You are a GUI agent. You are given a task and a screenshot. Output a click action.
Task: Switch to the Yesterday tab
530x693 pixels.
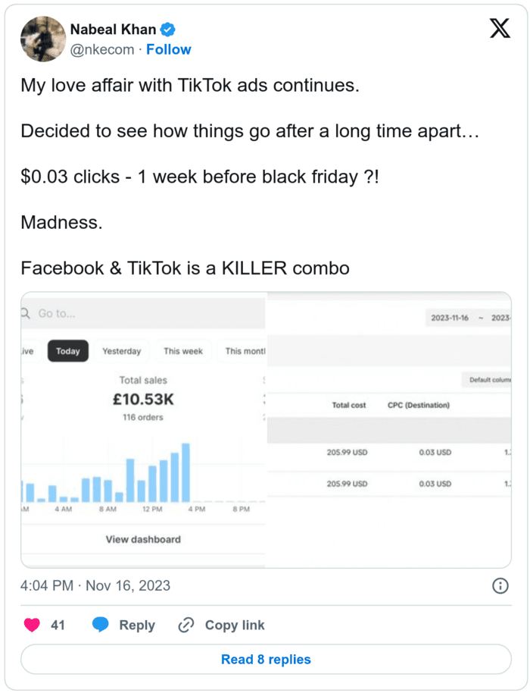tap(120, 351)
